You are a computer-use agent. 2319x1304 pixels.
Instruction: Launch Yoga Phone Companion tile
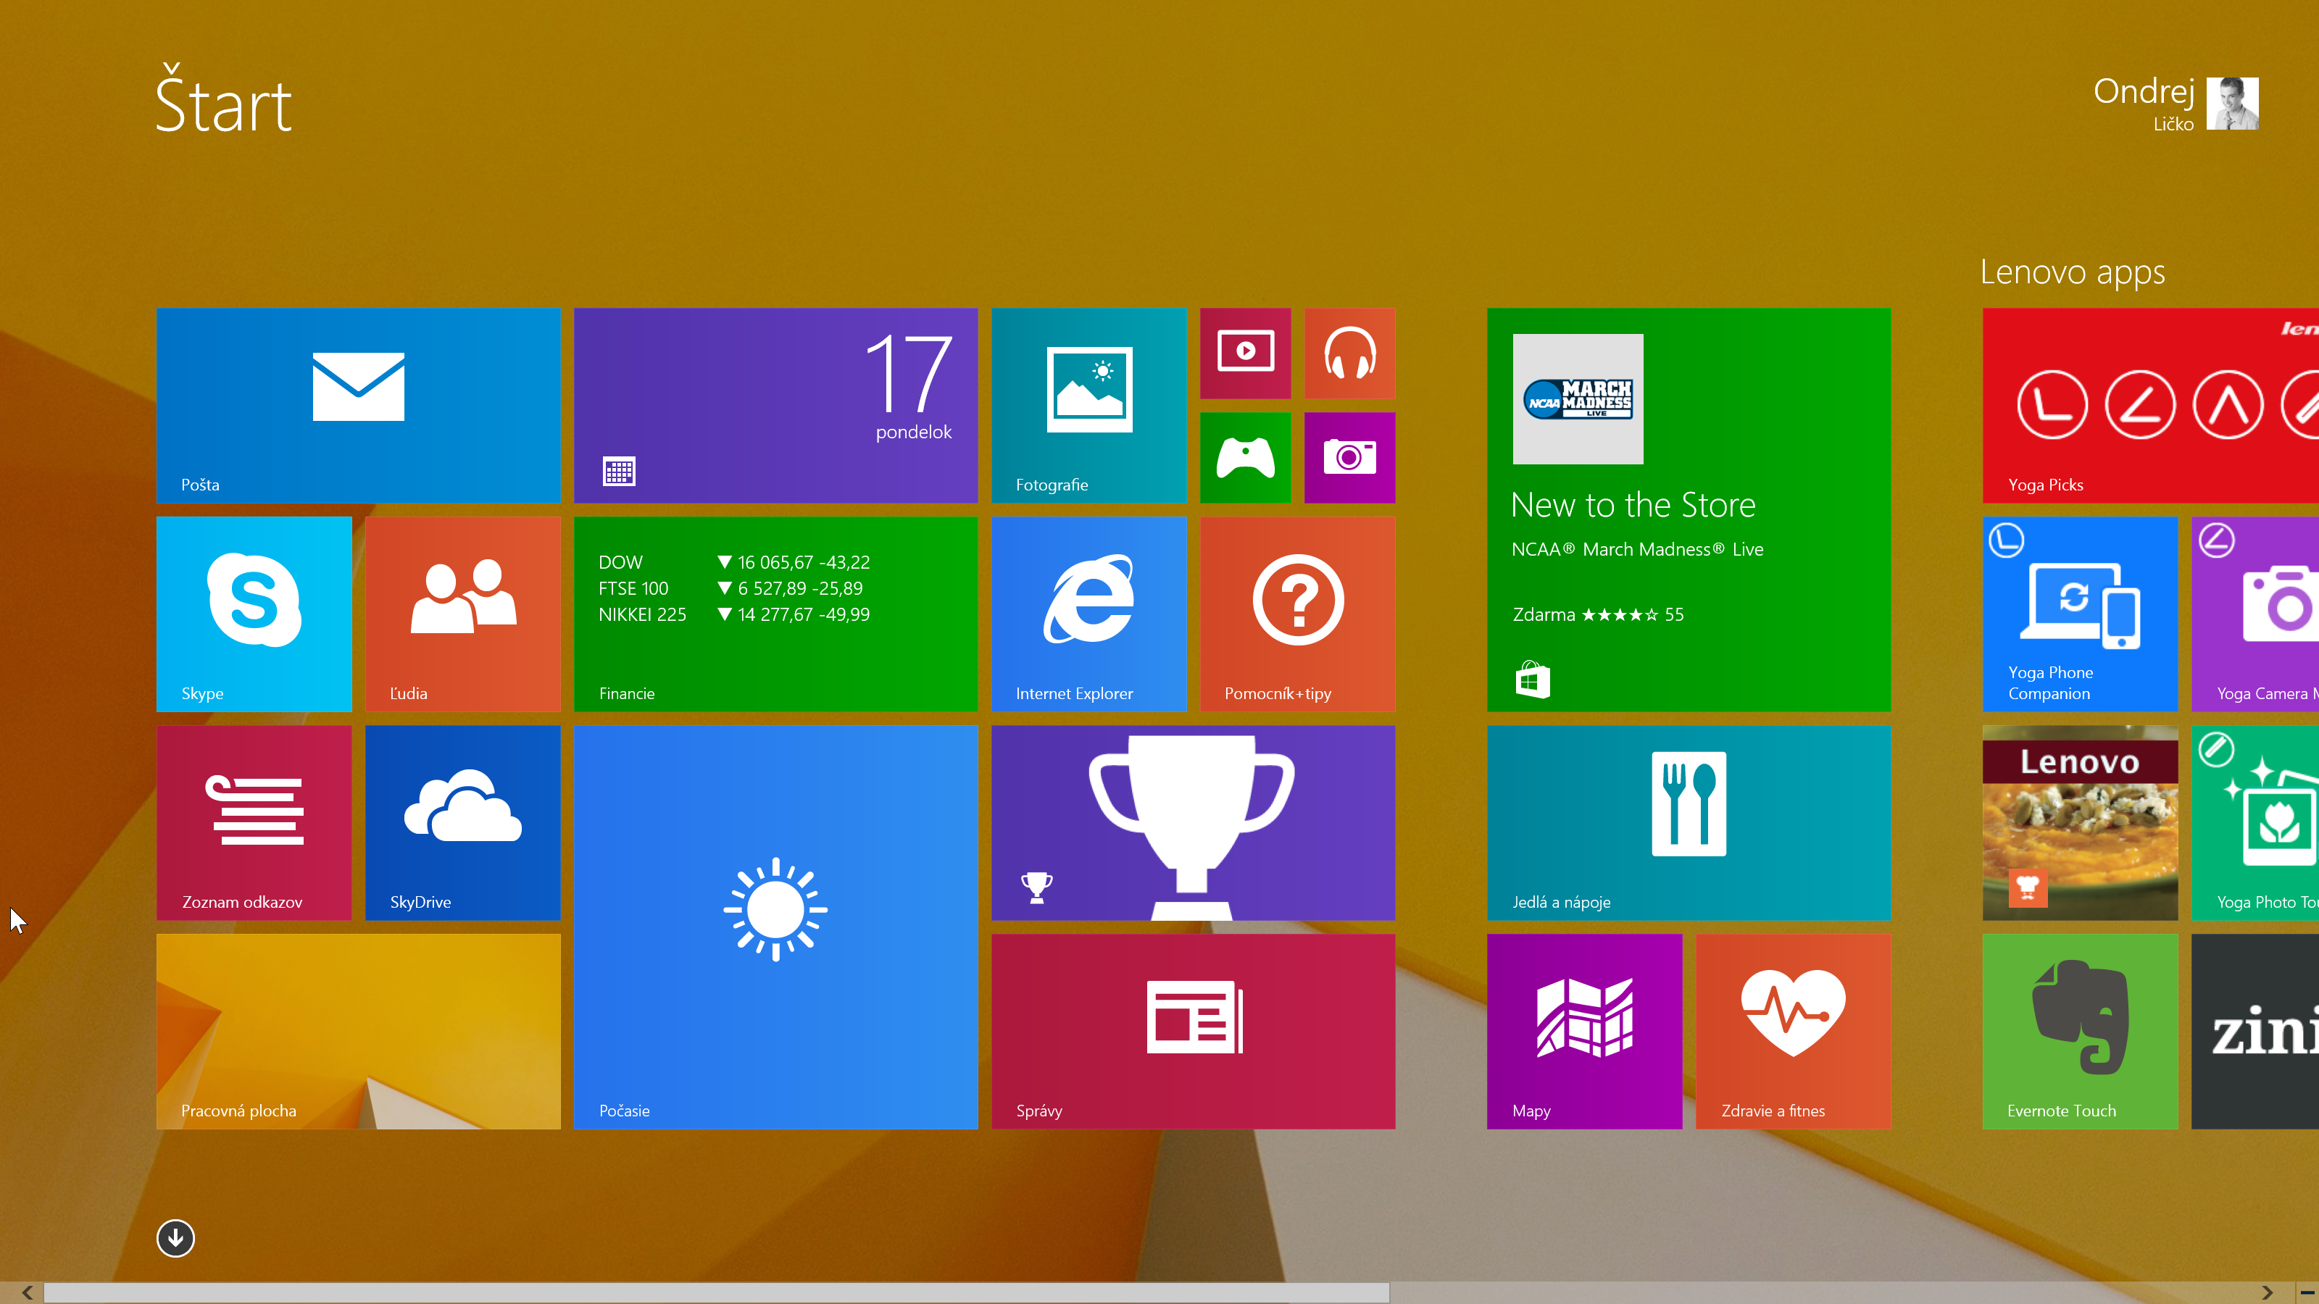click(x=2080, y=614)
